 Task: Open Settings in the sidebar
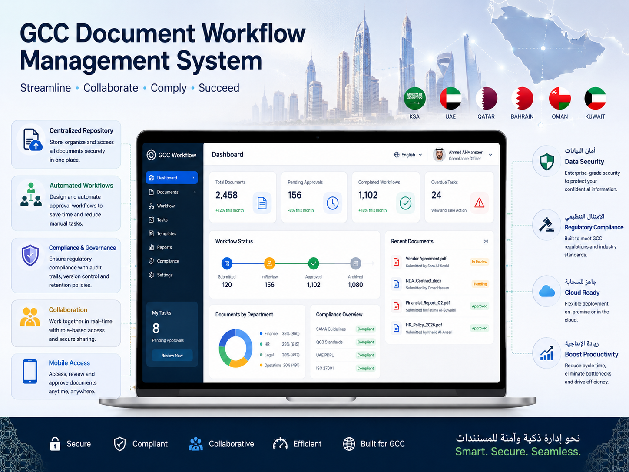click(x=172, y=275)
